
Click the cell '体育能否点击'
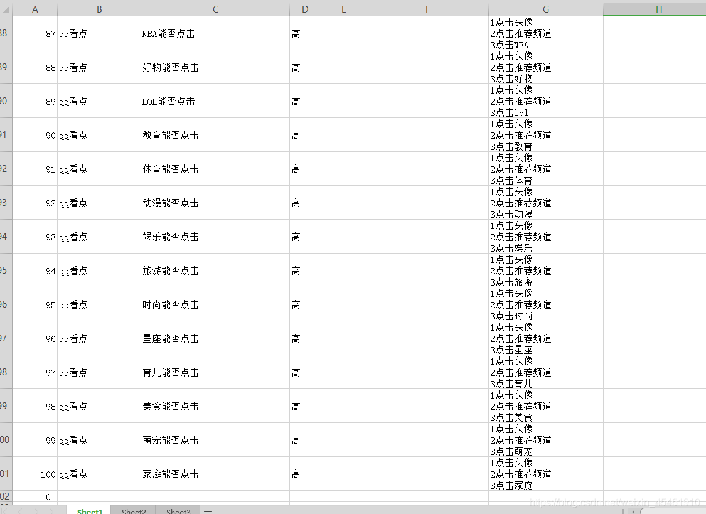tap(215, 169)
